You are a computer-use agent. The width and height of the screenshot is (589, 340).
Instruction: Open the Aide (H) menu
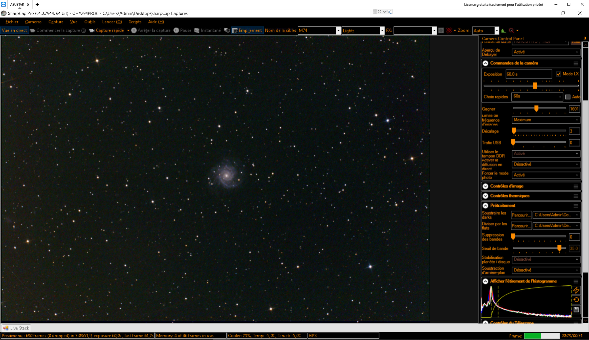point(156,22)
